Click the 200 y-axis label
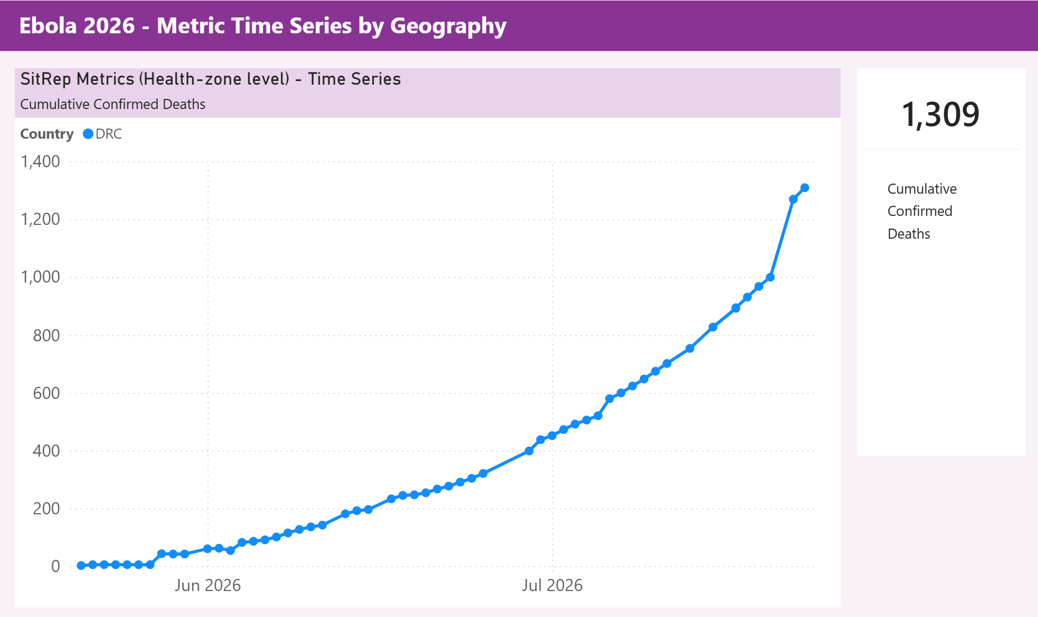The height and width of the screenshot is (617, 1038). [46, 509]
